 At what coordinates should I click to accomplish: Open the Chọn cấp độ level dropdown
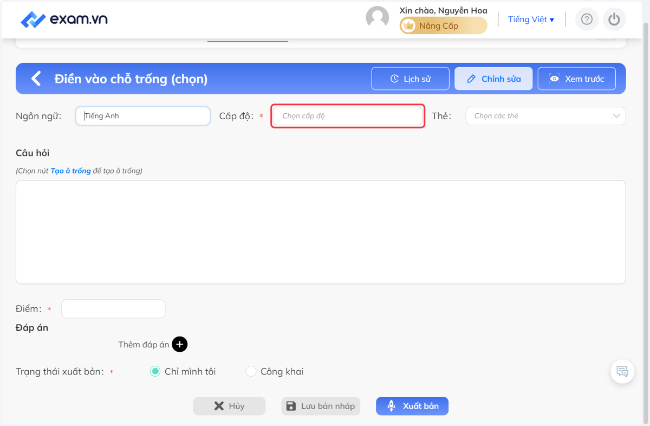348,116
